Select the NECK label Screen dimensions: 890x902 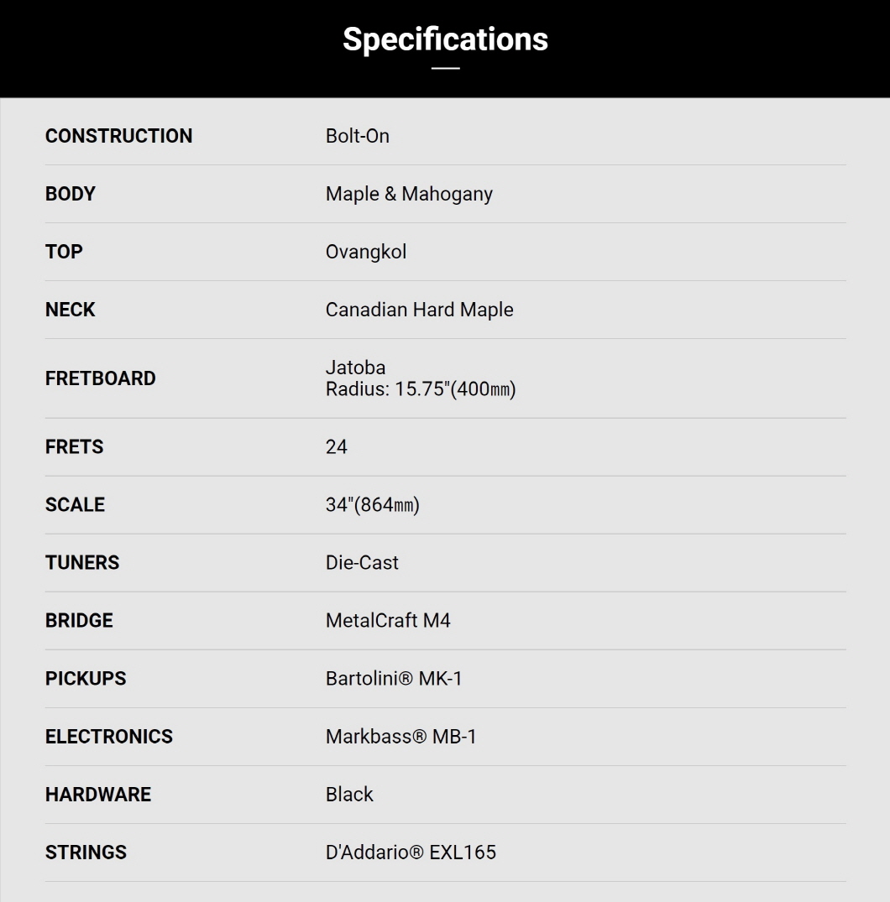pyautogui.click(x=71, y=310)
